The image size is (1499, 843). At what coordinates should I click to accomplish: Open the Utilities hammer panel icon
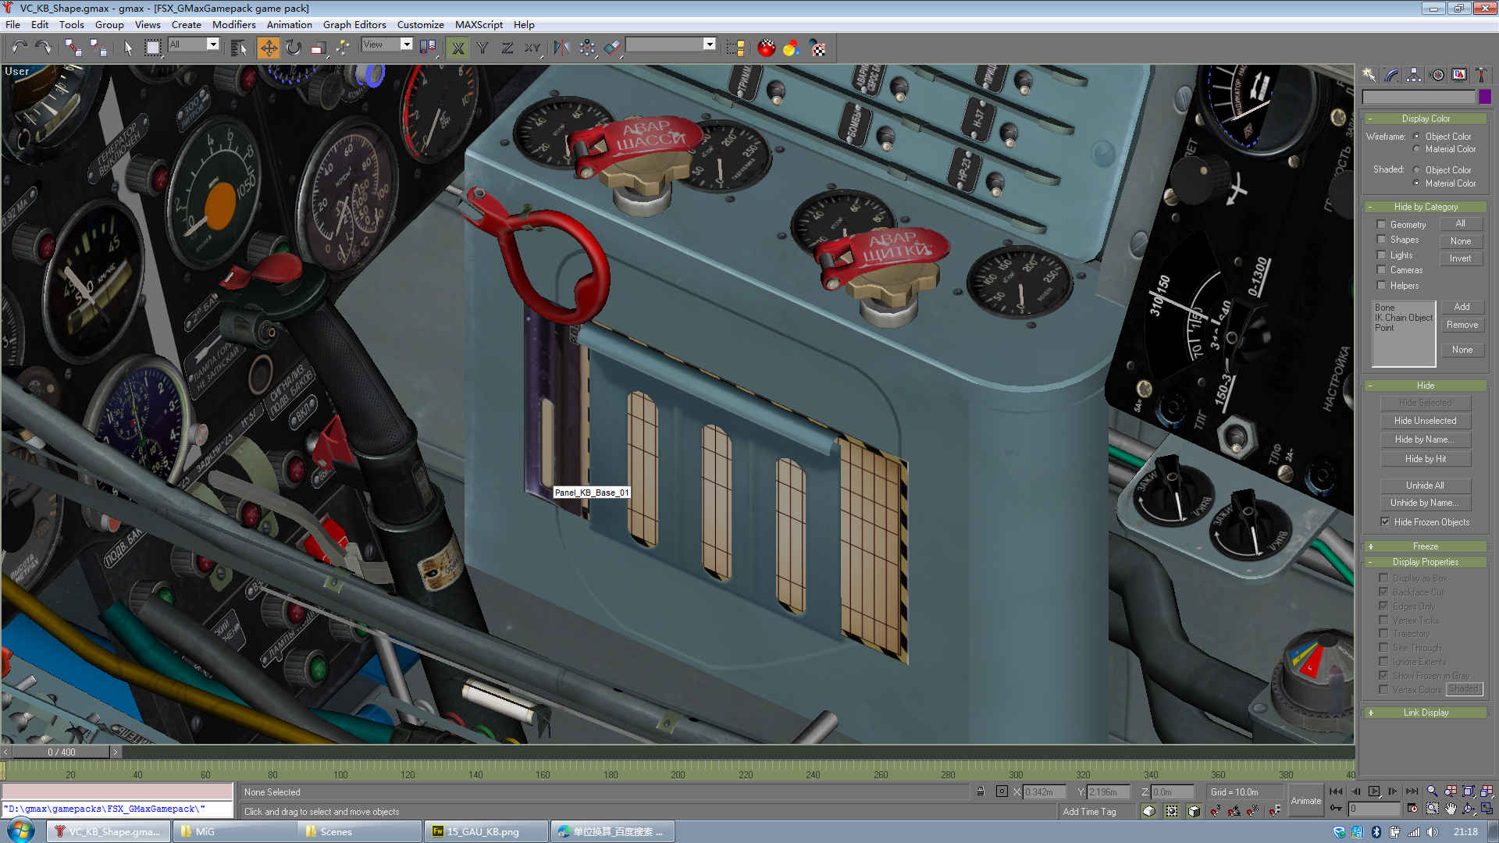pos(1481,75)
